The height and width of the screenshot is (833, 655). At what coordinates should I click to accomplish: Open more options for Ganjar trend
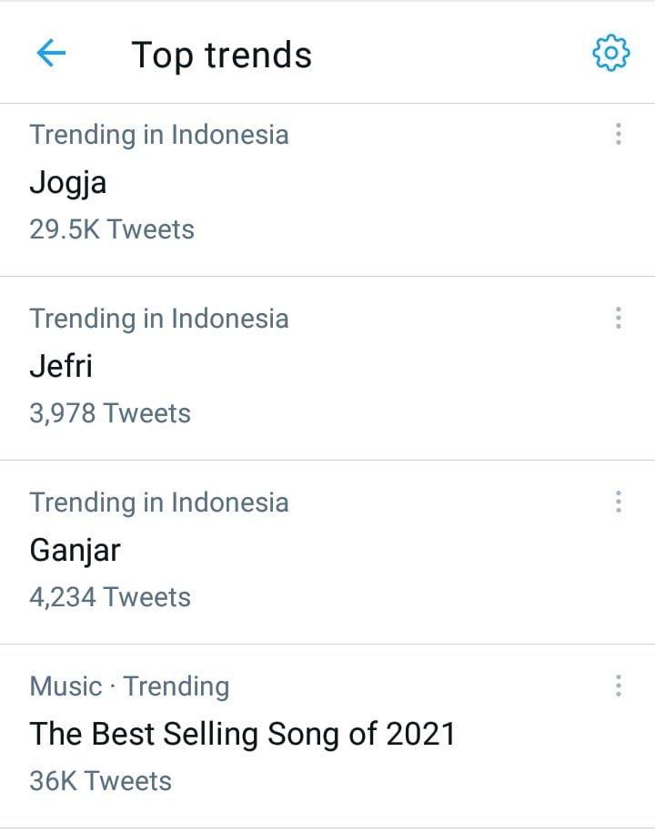pos(619,502)
